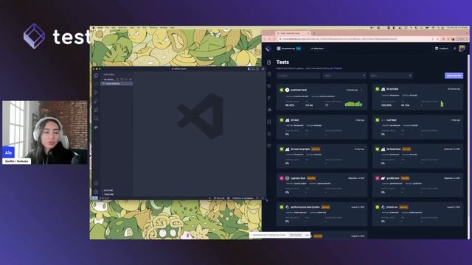
Task: Toggle VS Code primary sidebar layout button
Action: (249, 68)
